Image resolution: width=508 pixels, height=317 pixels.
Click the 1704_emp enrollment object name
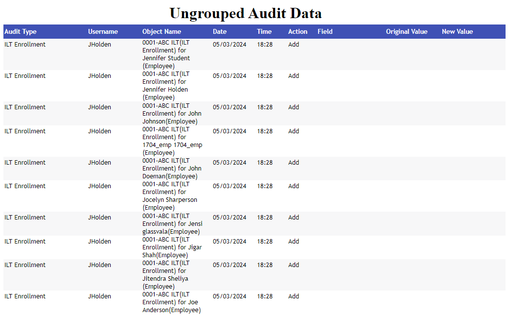tap(171, 141)
